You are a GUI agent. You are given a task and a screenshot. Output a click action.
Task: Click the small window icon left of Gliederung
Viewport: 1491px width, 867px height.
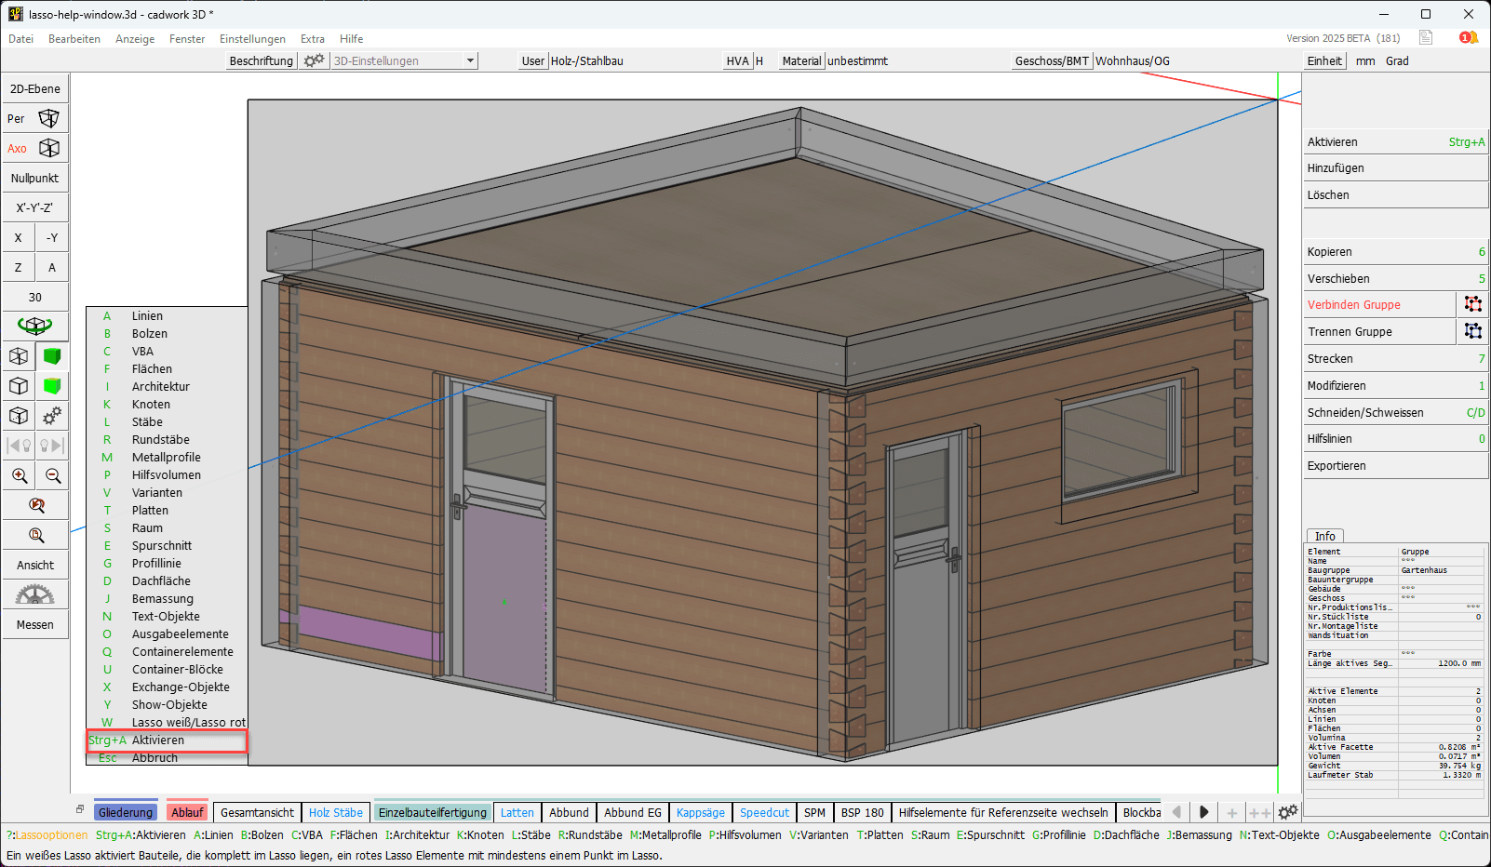pos(80,808)
